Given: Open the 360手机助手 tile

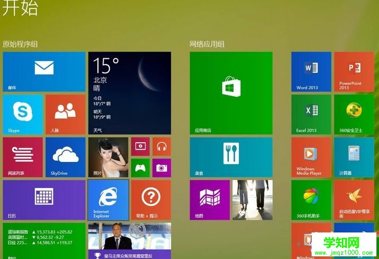Looking at the screenshot, I should (x=311, y=200).
